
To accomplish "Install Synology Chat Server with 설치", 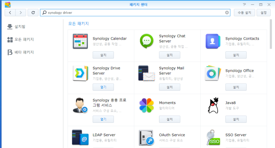I will [169, 55].
